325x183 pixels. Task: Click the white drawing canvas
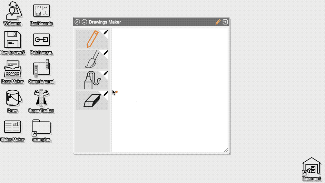pyautogui.click(x=170, y=90)
